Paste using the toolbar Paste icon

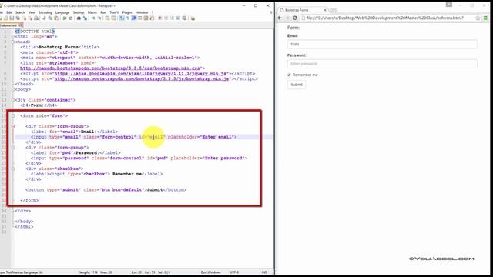[x=56, y=18]
